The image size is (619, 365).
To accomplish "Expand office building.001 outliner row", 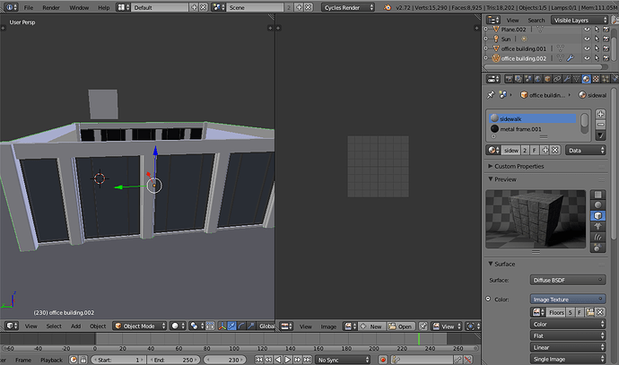I will pos(486,48).
